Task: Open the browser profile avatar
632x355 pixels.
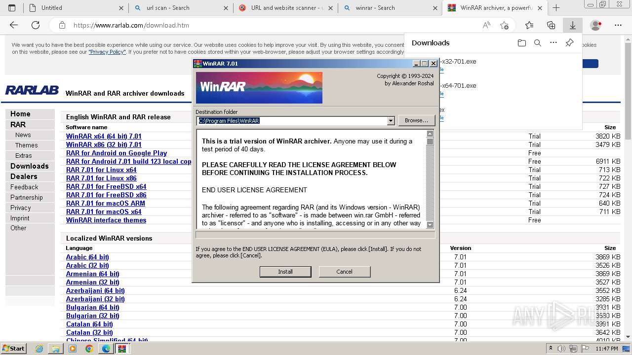Action: [596, 25]
